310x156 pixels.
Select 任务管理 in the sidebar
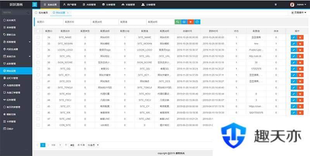pos(16,100)
